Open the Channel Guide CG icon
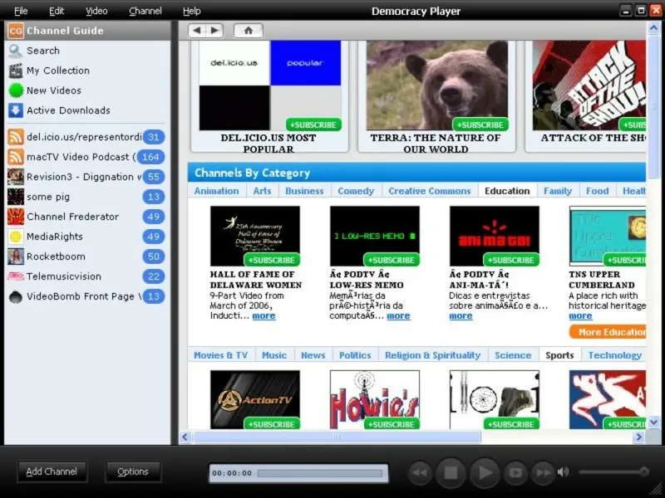This screenshot has height=498, width=665. click(x=16, y=31)
